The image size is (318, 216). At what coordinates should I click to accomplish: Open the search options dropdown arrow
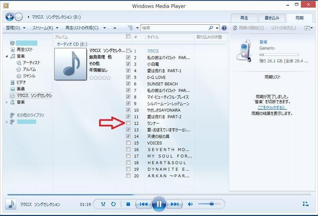pos(217,28)
